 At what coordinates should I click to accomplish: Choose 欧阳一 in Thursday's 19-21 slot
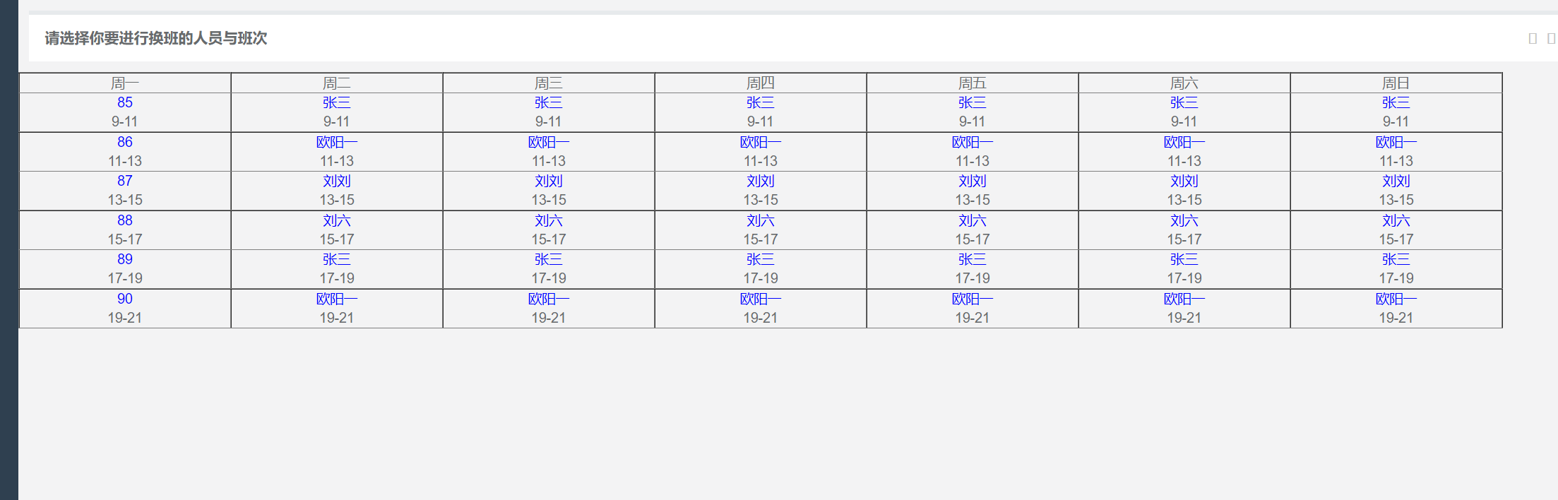(761, 299)
